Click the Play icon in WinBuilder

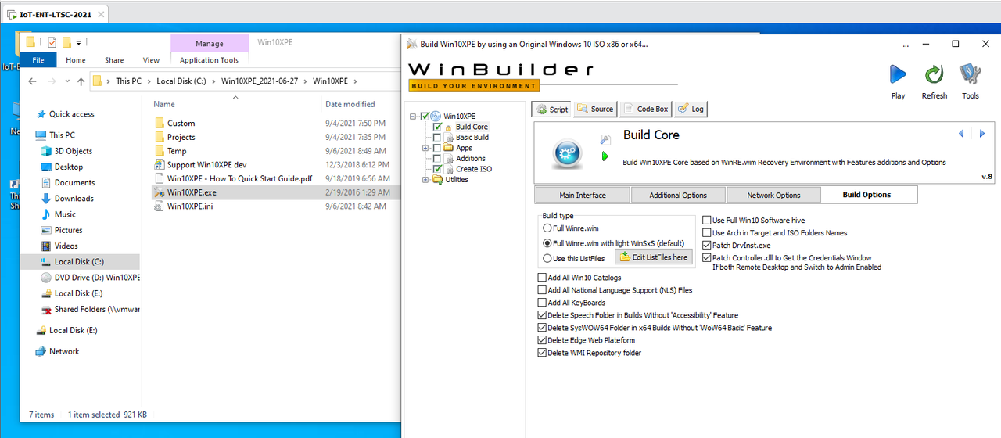coord(898,75)
